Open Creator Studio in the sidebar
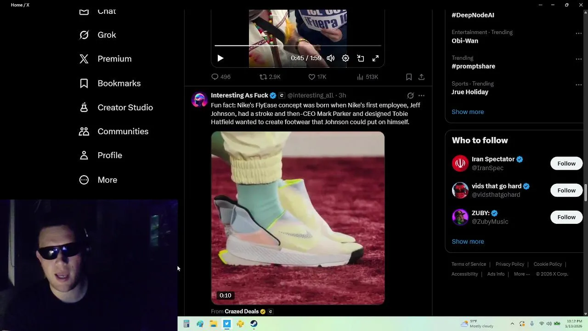The image size is (588, 331). coord(116,108)
